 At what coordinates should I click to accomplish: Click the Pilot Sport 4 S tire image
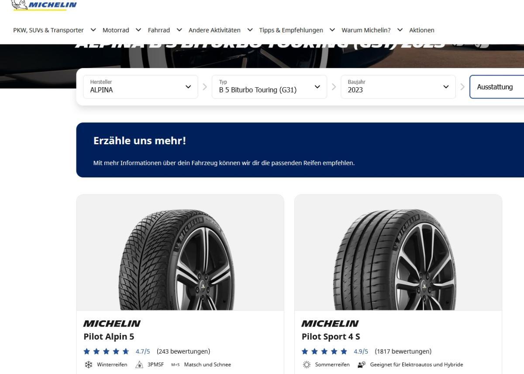pyautogui.click(x=398, y=260)
